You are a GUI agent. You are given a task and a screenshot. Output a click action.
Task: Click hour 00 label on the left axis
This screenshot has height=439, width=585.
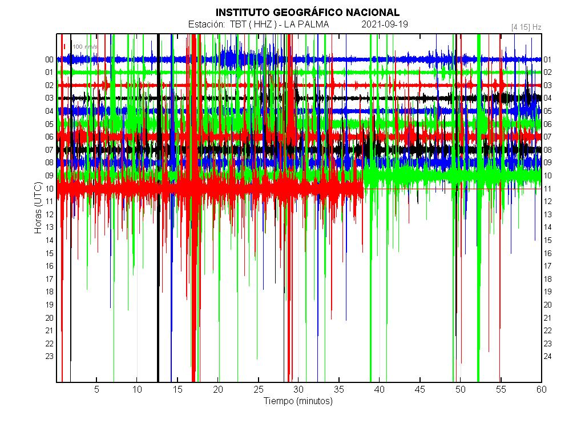pos(49,59)
